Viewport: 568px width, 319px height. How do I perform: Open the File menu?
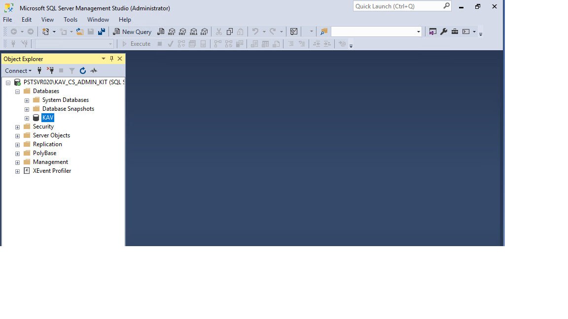point(7,20)
